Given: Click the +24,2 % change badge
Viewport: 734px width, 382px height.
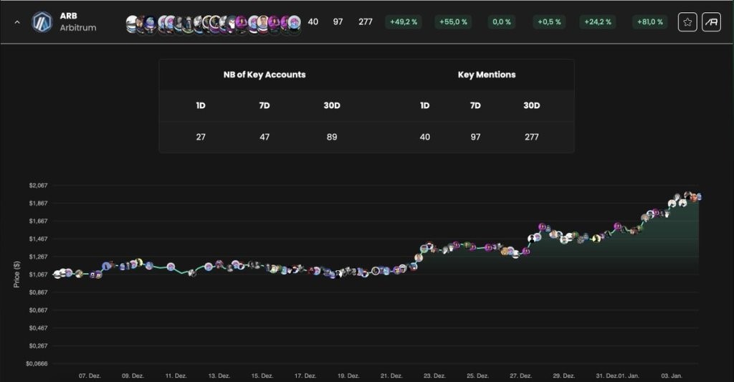Looking at the screenshot, I should 598,22.
